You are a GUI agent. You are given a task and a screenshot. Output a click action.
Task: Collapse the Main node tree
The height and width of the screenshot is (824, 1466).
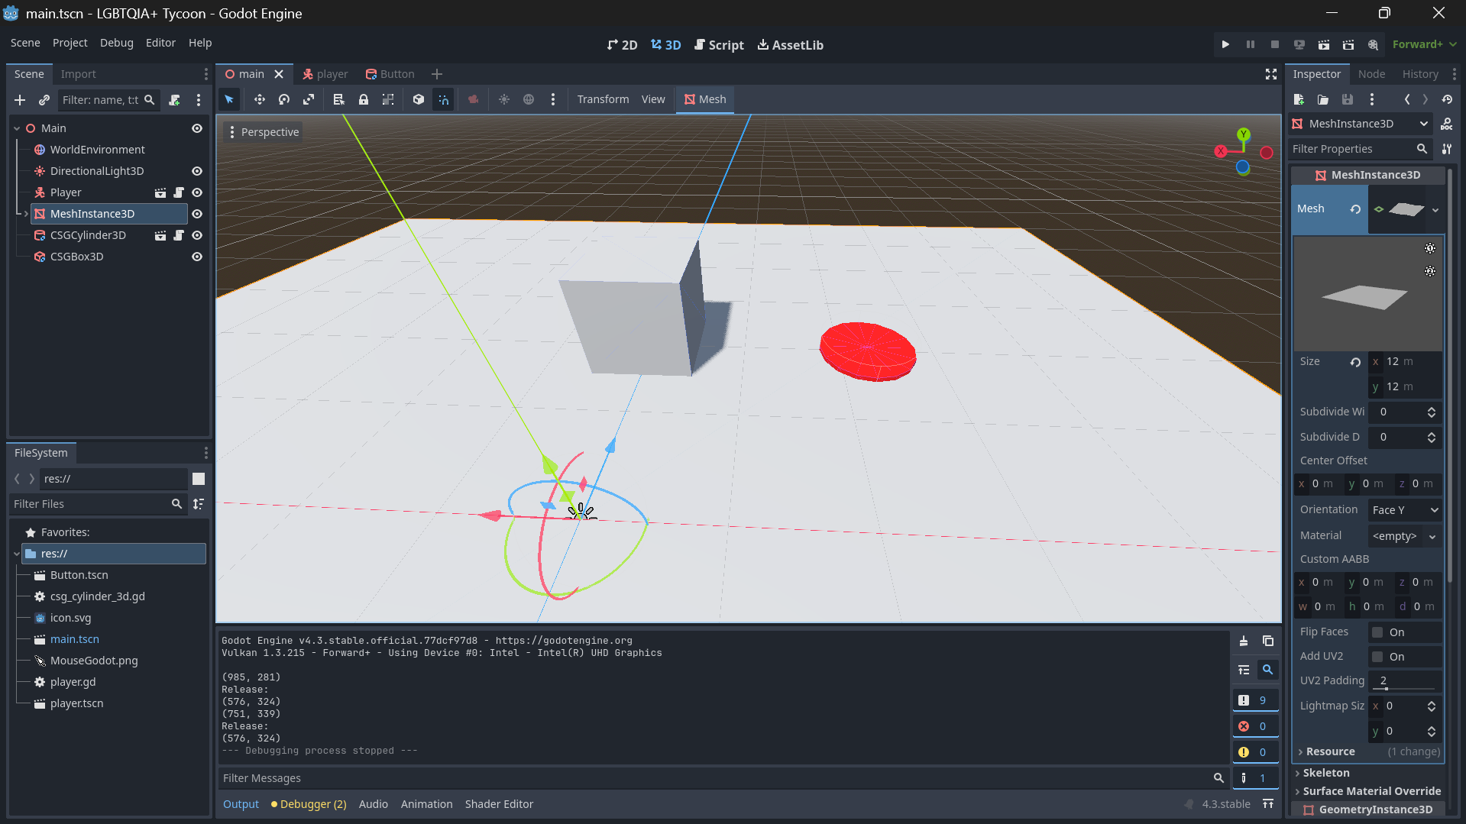click(x=17, y=128)
